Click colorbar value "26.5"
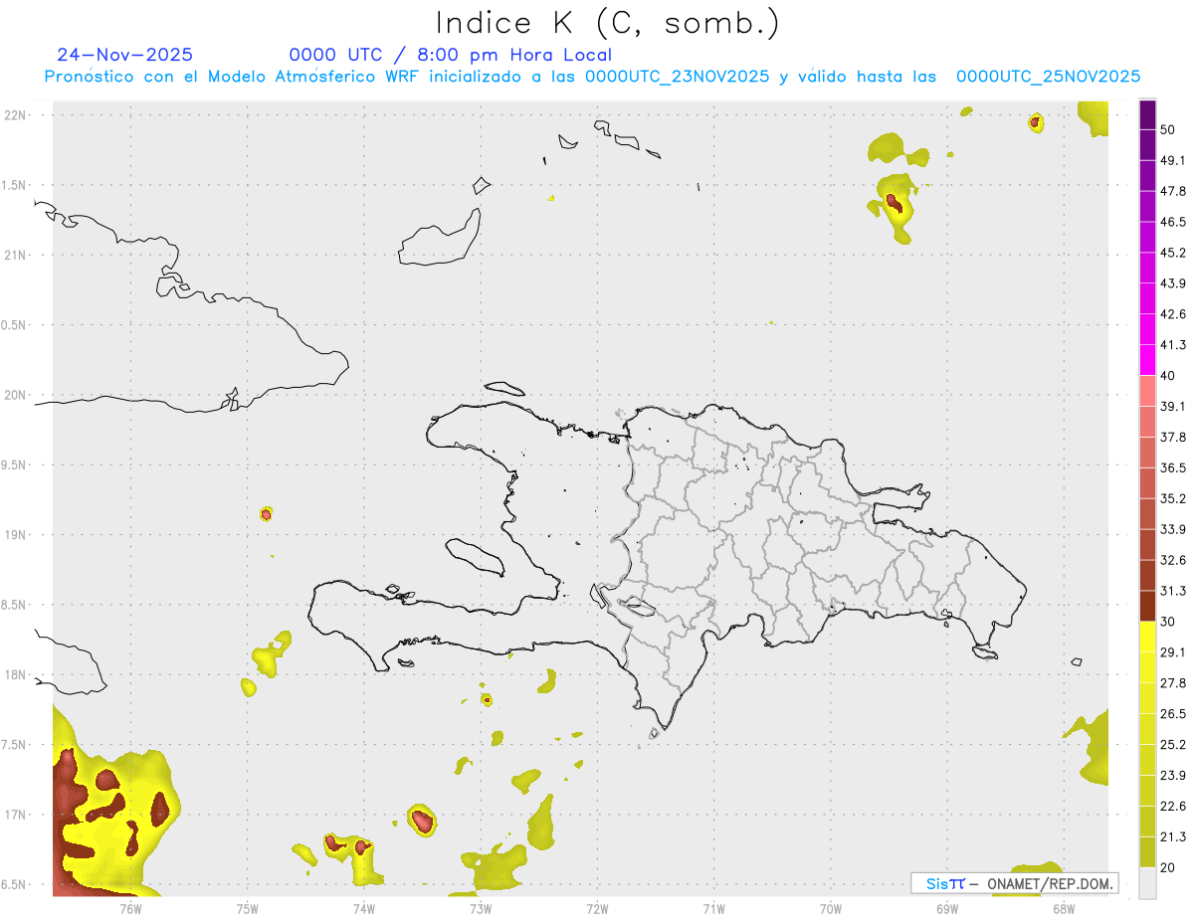This screenshot has height=922, width=1194. point(1173,713)
